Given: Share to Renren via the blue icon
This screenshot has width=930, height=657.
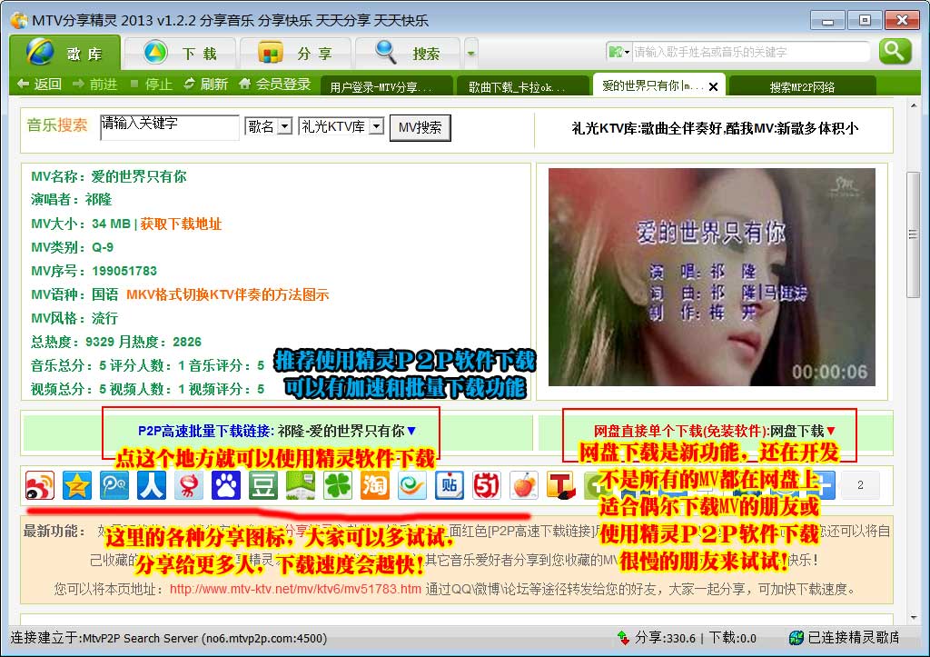Looking at the screenshot, I should [152, 485].
